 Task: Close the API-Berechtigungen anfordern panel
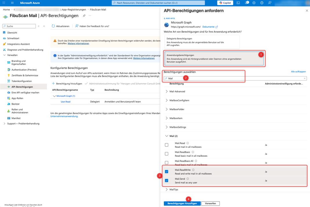(x=307, y=11)
